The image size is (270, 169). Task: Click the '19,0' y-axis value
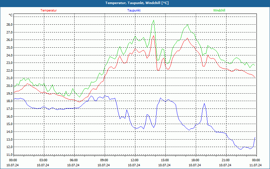pos(9,93)
